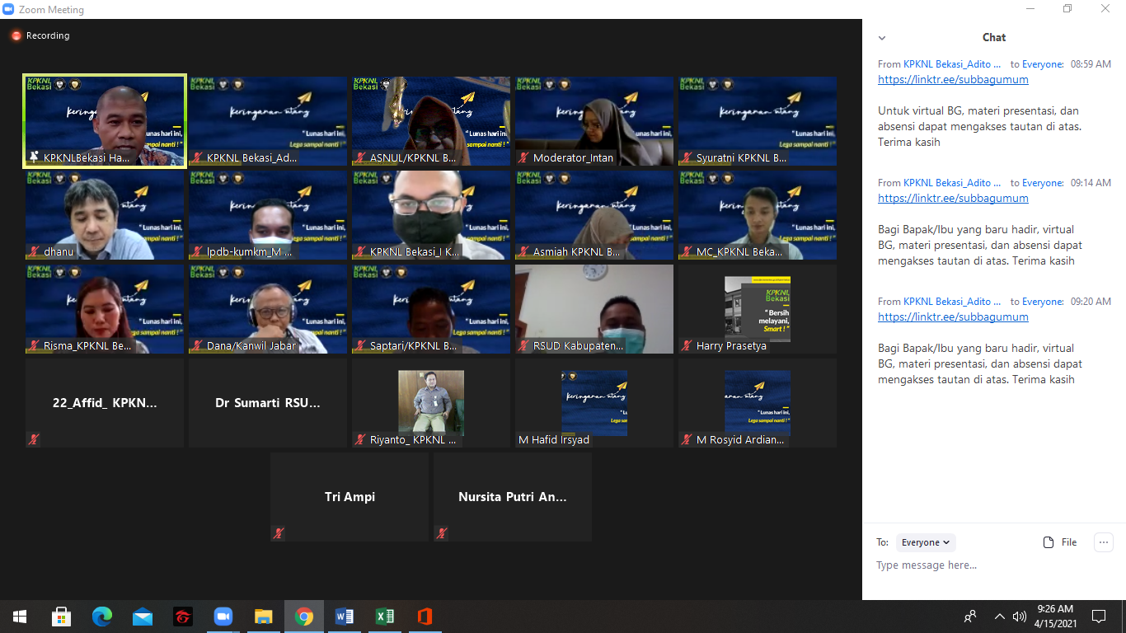Image resolution: width=1126 pixels, height=633 pixels.
Task: Open the chat more options ellipsis button
Action: [x=1103, y=542]
